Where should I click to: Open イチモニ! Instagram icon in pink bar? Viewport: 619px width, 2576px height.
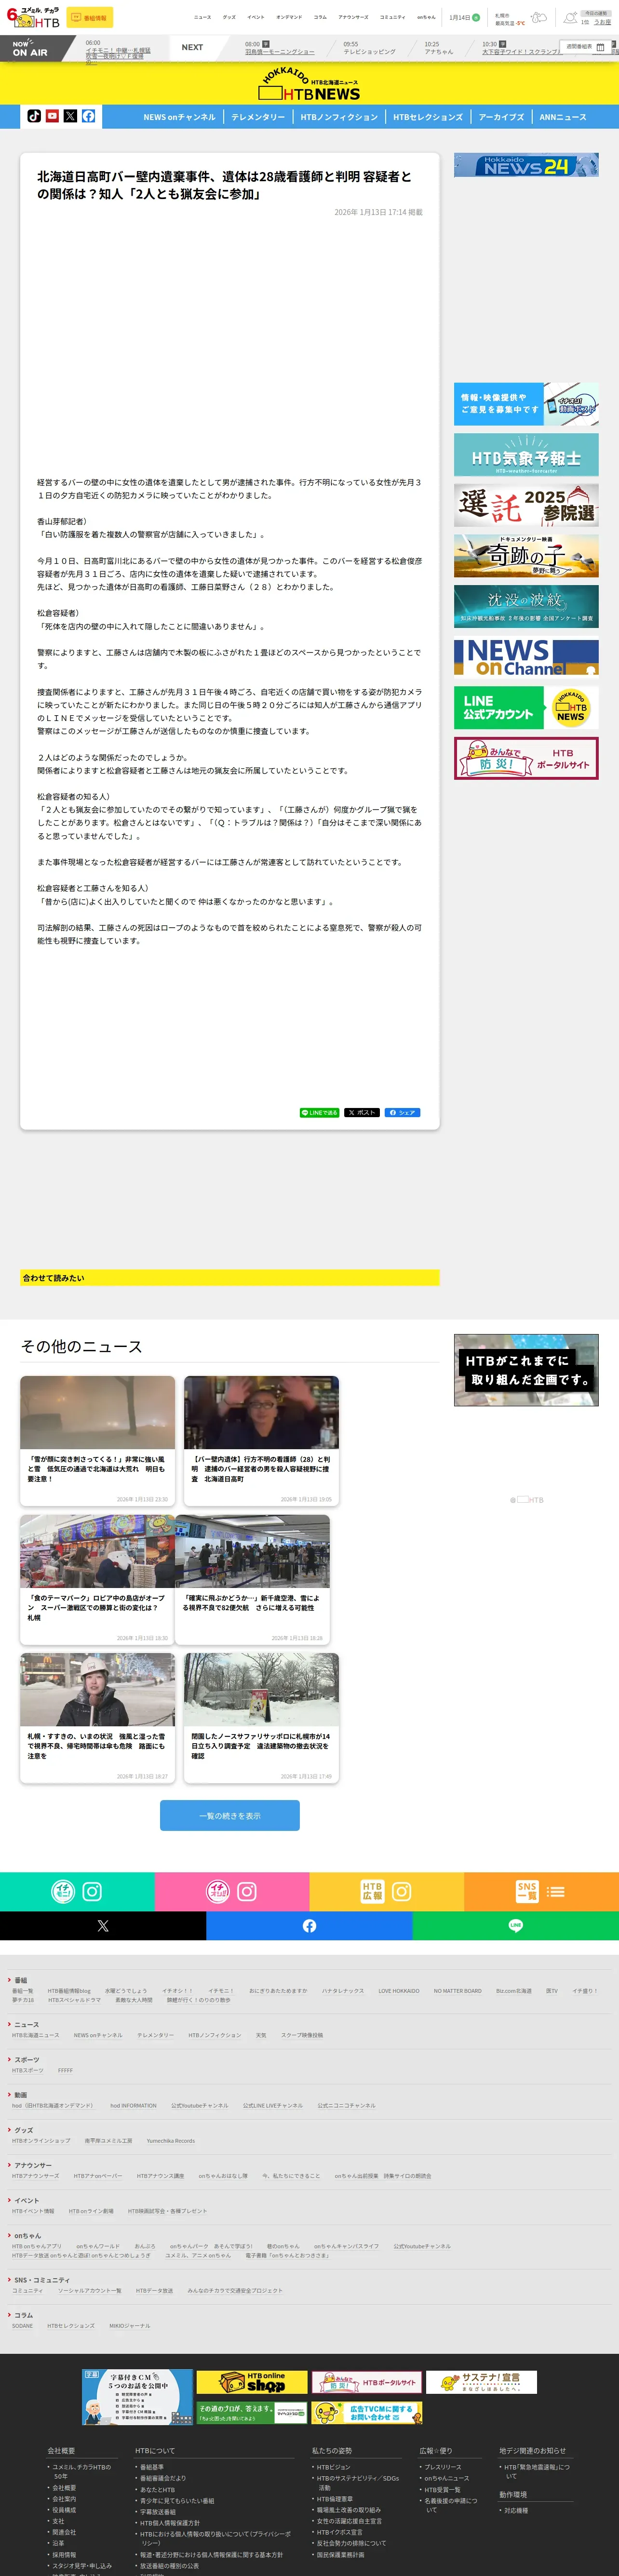pos(247,1892)
